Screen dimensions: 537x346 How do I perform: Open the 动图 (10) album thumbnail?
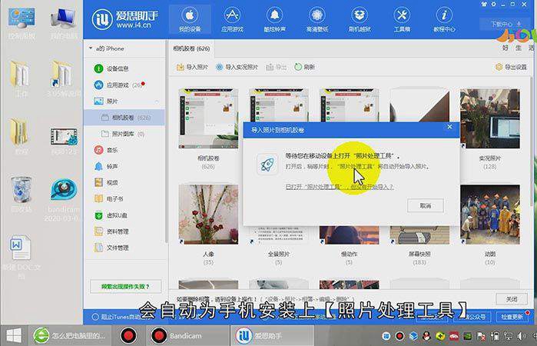(489, 215)
